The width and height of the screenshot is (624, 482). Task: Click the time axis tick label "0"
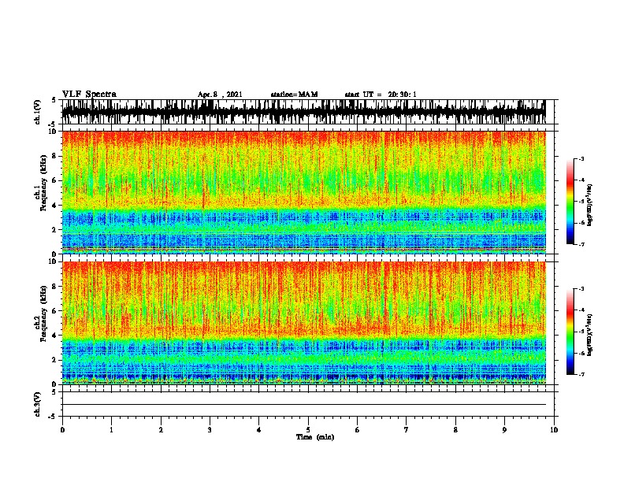click(x=62, y=430)
